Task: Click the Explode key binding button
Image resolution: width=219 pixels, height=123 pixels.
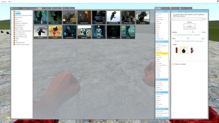Action: [189, 26]
